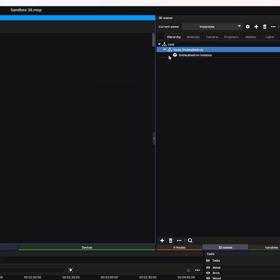Search the hierarchy with the magnifier icon
The image size is (280, 280).
point(190,241)
